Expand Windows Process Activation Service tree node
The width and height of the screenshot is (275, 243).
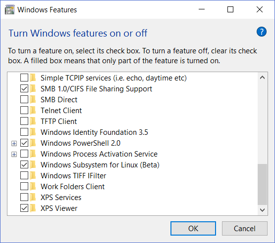[x=14, y=155]
